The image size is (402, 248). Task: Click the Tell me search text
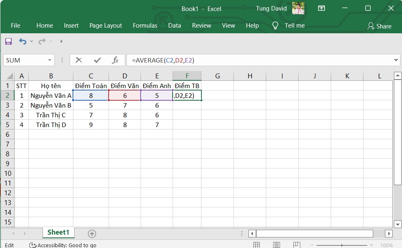tap(295, 26)
